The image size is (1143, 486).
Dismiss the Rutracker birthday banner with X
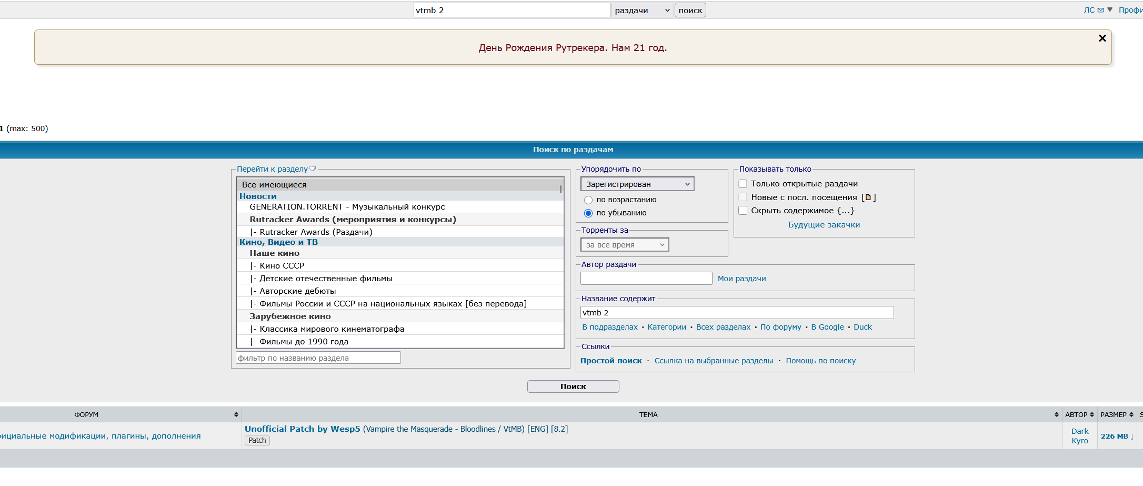(1102, 38)
